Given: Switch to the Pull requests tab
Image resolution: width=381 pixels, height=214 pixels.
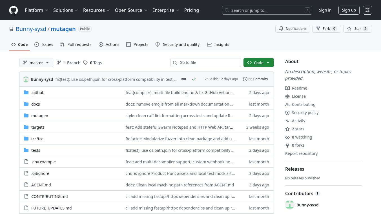Looking at the screenshot, I should click(76, 44).
